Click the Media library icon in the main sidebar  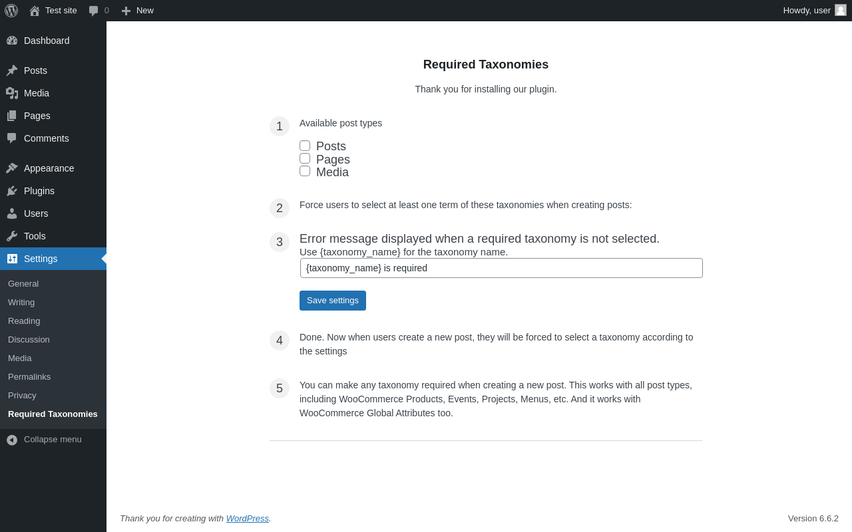(12, 93)
